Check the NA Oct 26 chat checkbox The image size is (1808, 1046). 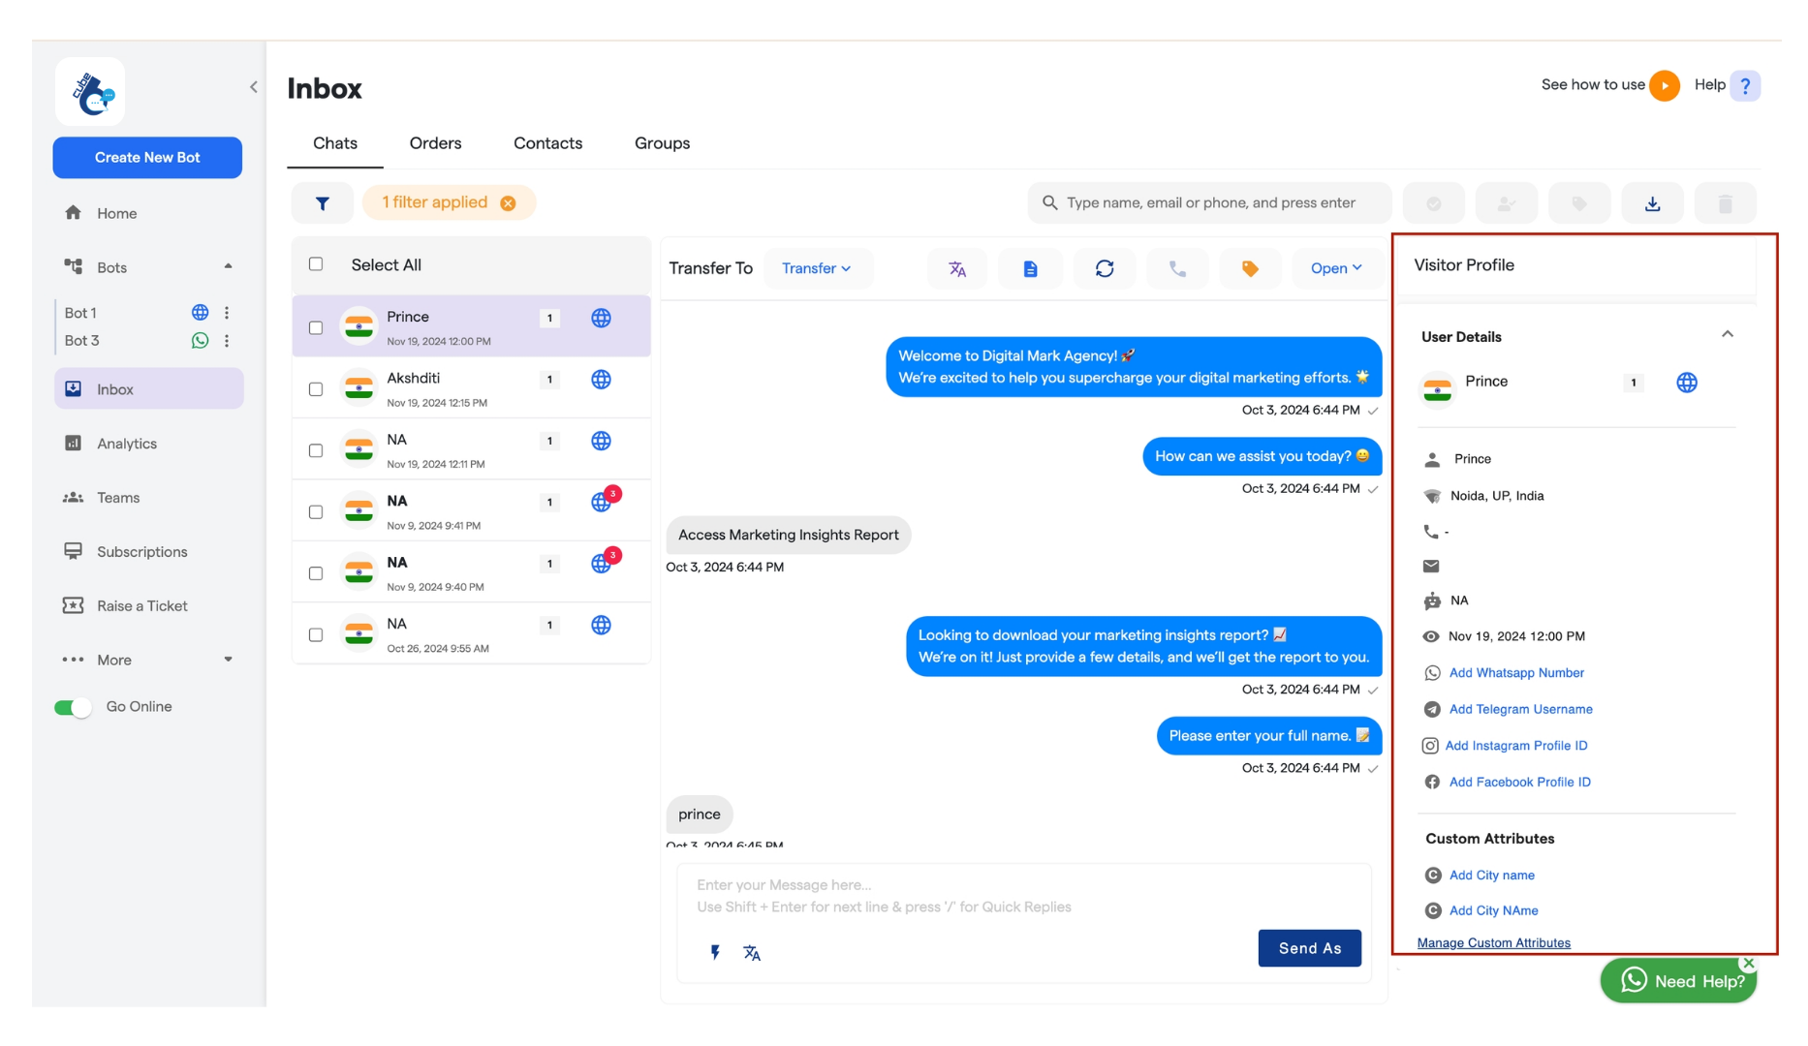[x=316, y=634]
